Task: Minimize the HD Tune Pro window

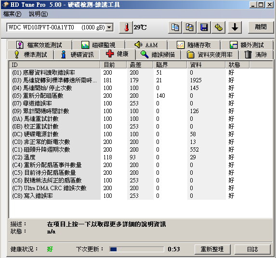Action: (253, 4)
